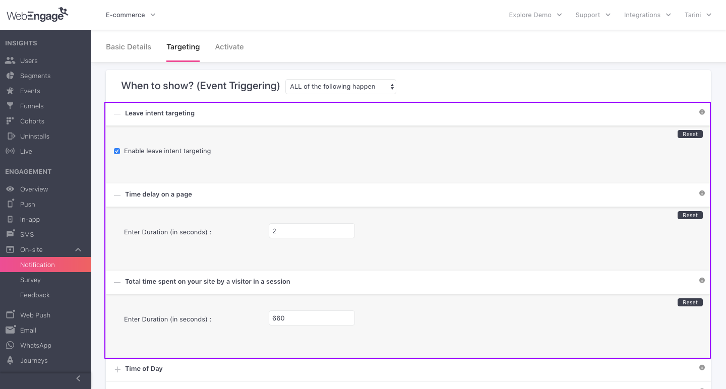Click Enable leave intent targeting label
Screen dimensions: 726x389
167,151
